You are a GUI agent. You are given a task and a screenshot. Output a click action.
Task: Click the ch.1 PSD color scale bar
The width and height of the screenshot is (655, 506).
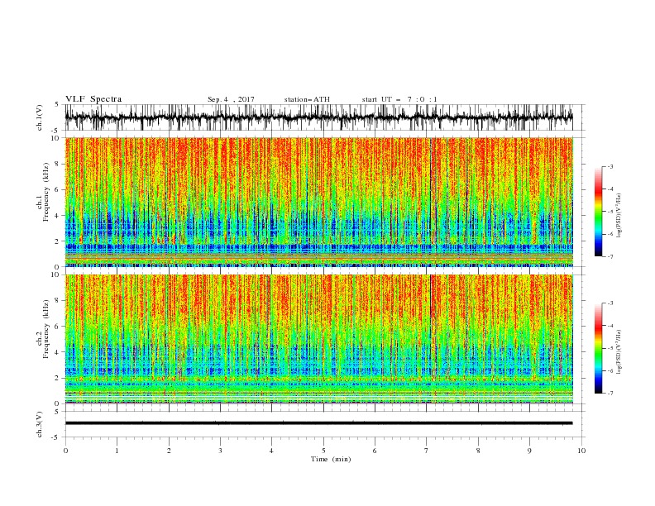[598, 211]
